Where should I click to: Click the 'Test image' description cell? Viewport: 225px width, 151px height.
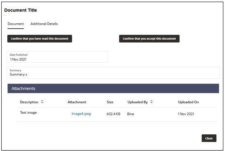(28, 113)
